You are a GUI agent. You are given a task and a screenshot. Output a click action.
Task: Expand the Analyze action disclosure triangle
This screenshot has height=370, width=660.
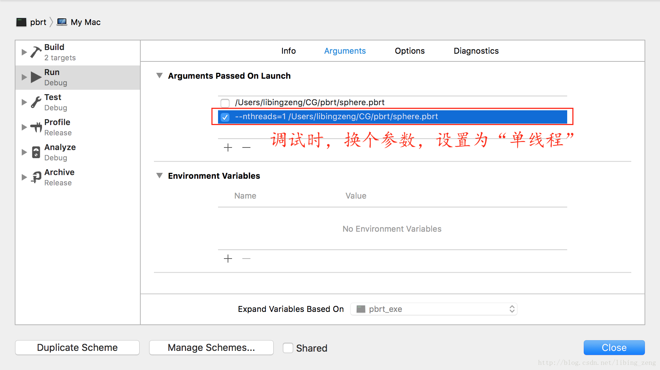click(x=24, y=152)
